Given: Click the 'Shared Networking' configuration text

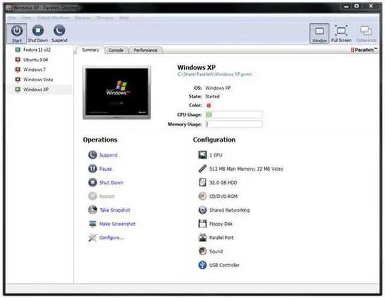Looking at the screenshot, I should [x=229, y=210].
